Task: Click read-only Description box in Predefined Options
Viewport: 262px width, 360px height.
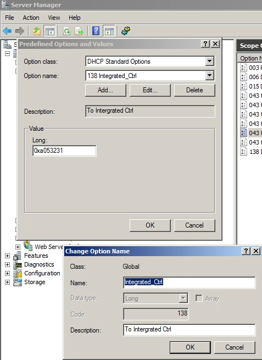Action: tap(150, 111)
